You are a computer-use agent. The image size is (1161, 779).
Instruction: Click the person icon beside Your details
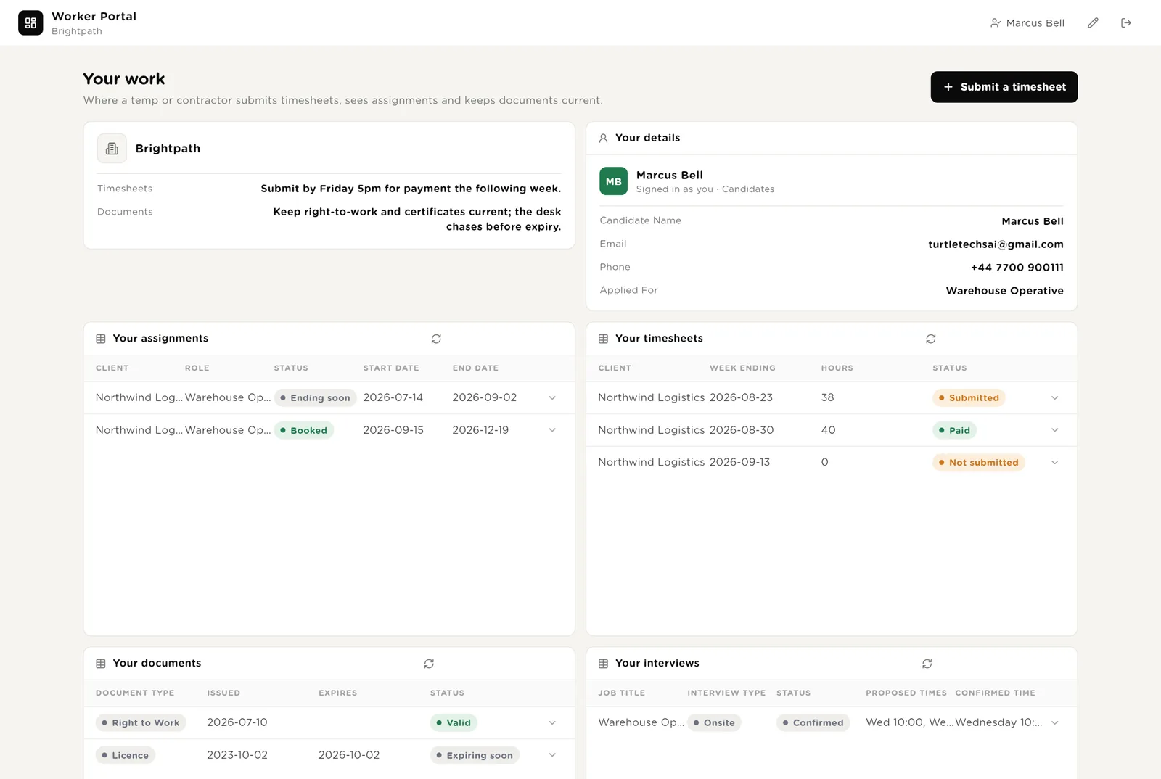coord(603,138)
